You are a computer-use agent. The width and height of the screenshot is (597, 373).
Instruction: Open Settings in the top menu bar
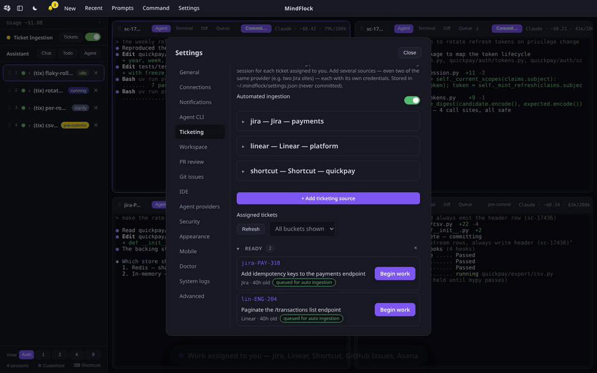(189, 8)
